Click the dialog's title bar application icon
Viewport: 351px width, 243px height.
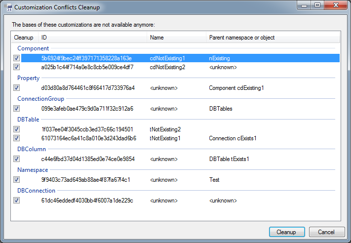[8, 7]
